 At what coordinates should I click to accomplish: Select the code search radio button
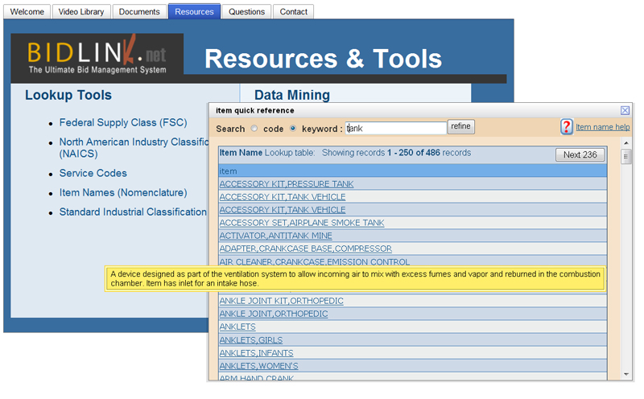[x=254, y=129]
